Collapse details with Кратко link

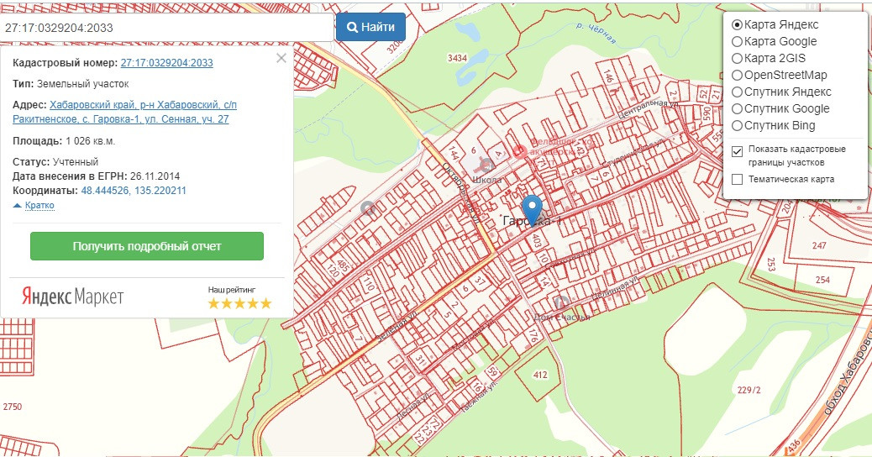(39, 205)
